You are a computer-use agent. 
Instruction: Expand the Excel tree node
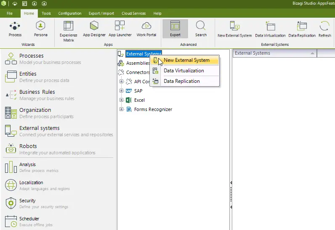[121, 100]
